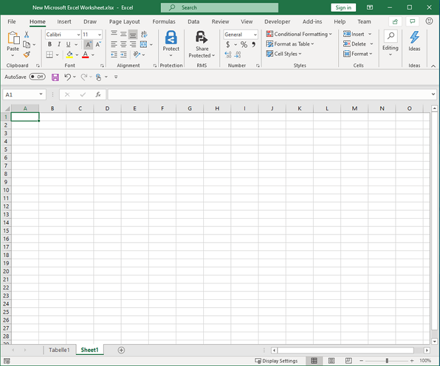Click Display Settings in status bar
The width and height of the screenshot is (440, 366).
tap(276, 361)
